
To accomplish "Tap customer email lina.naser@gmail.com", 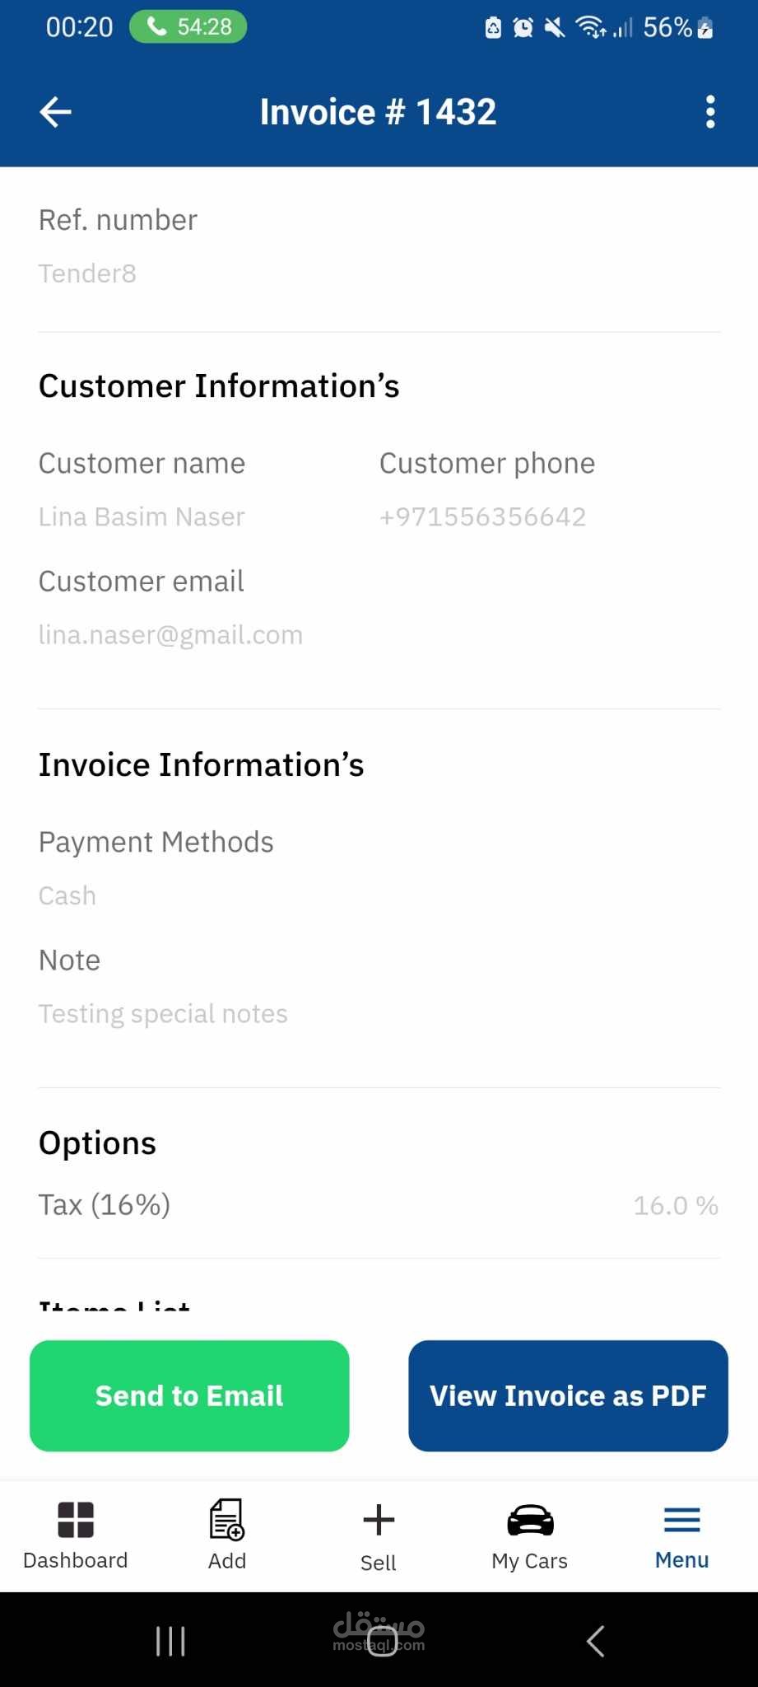I will coord(170,635).
